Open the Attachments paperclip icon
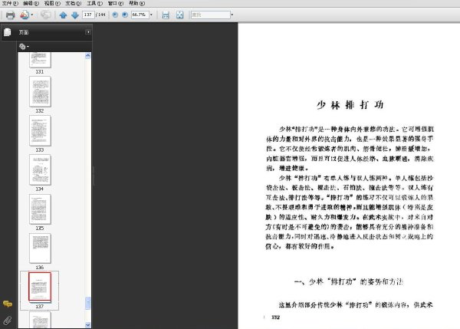The height and width of the screenshot is (329, 460). point(8,321)
